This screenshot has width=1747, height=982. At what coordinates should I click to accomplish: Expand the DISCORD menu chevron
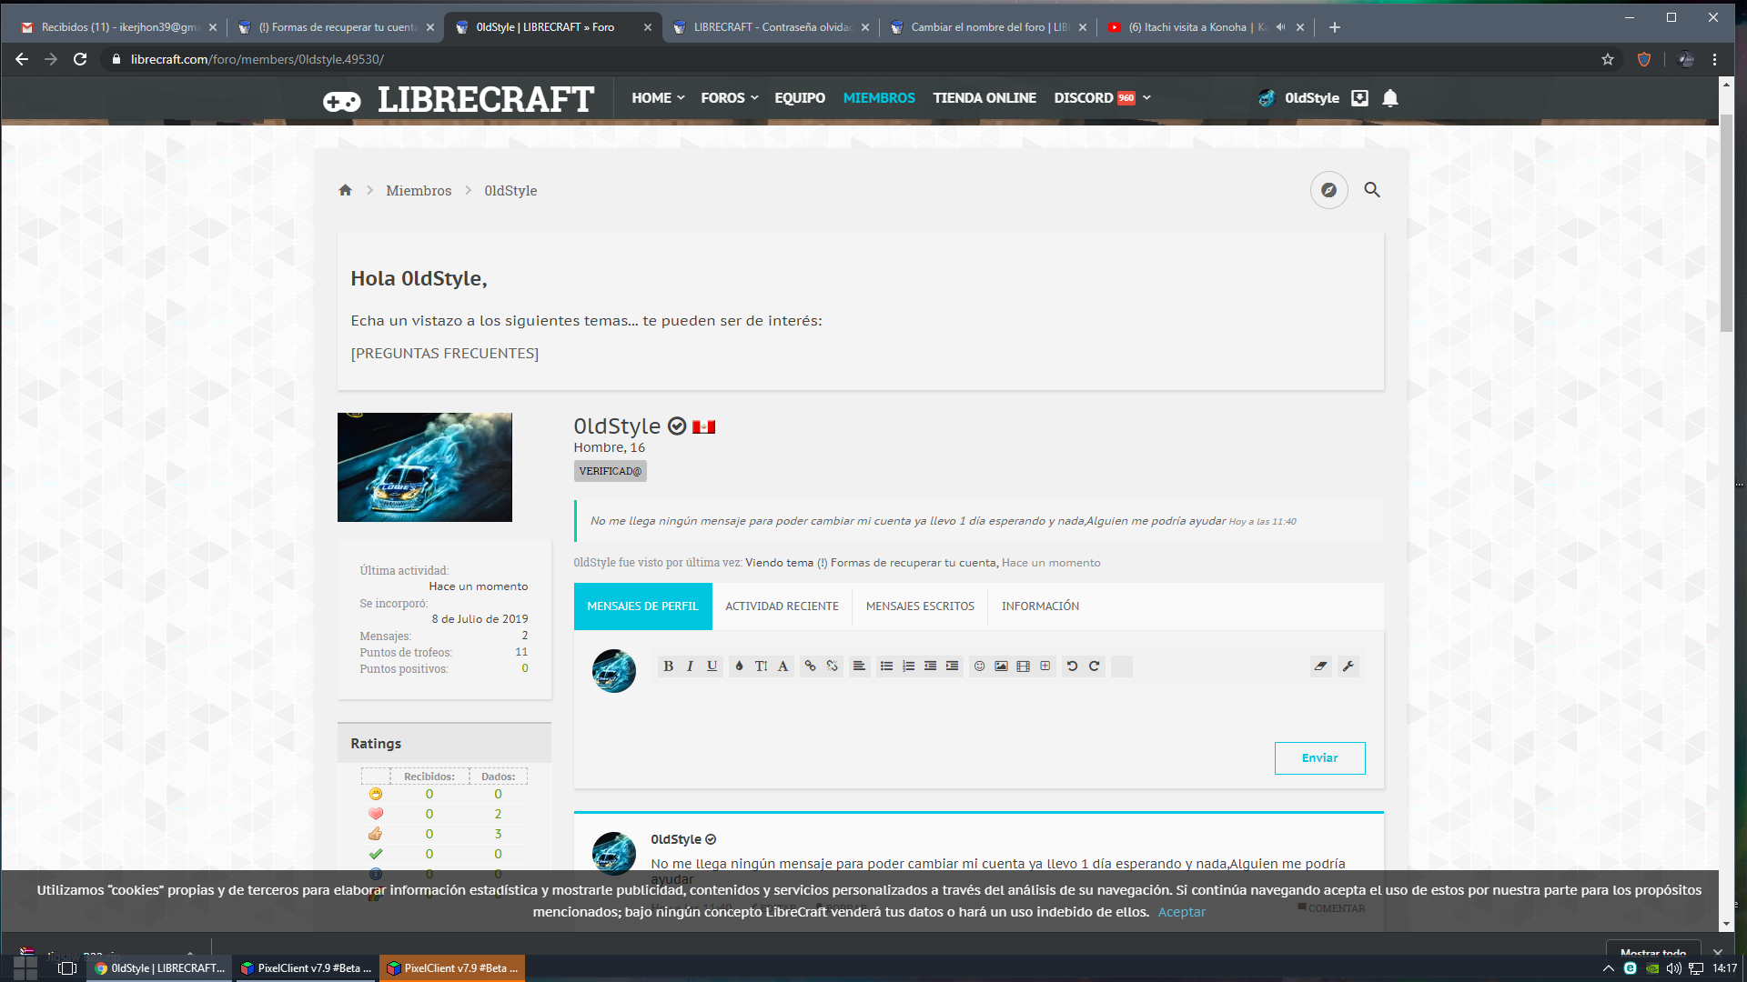coord(1146,98)
